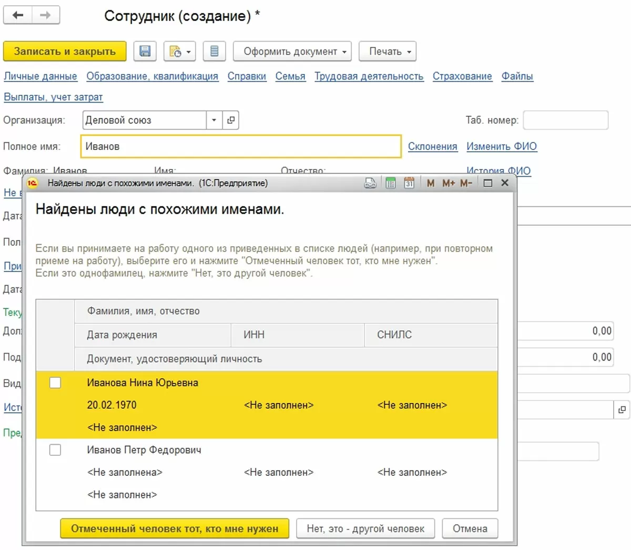The height and width of the screenshot is (550, 631).
Task: Open the organization record with the open icon
Action: [x=230, y=120]
